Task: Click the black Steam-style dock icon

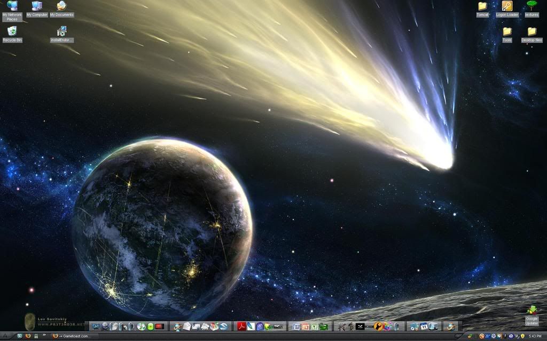Action: click(360, 327)
